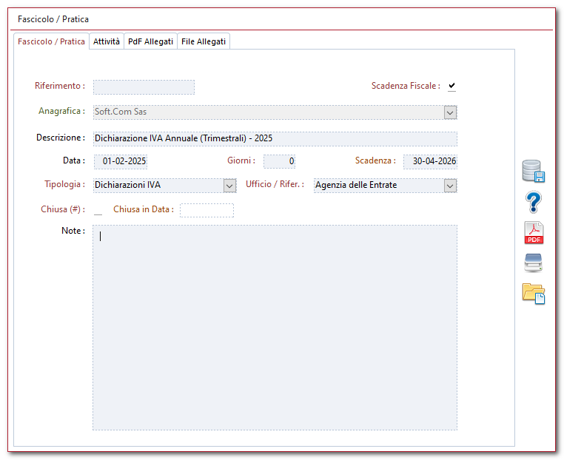Click the Riferimento input field
The image size is (564, 460).
click(144, 87)
